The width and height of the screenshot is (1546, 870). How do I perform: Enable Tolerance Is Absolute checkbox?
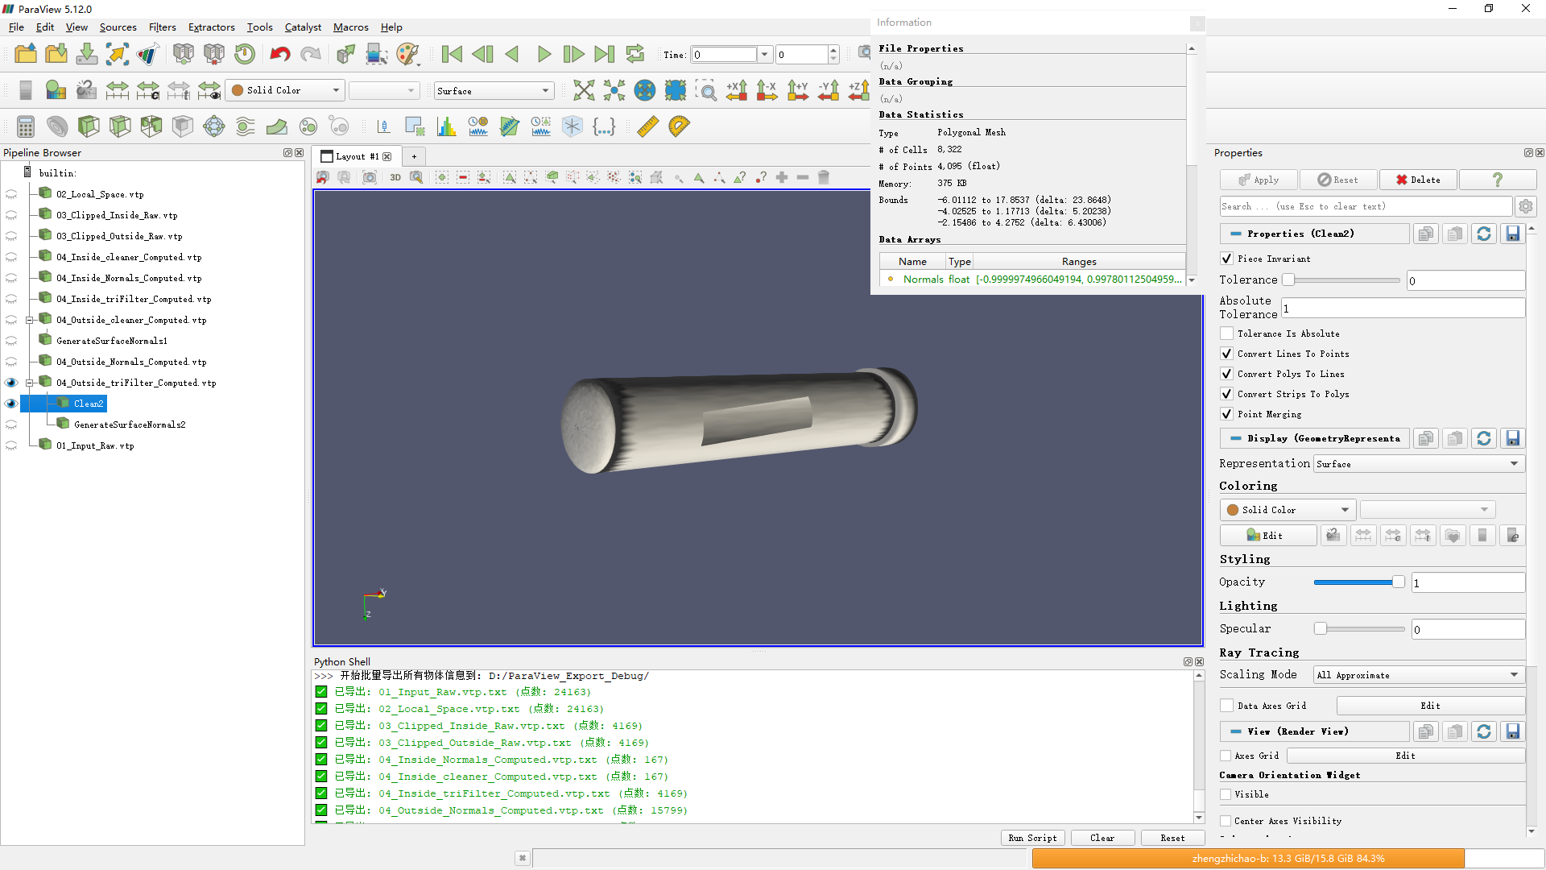(x=1226, y=333)
